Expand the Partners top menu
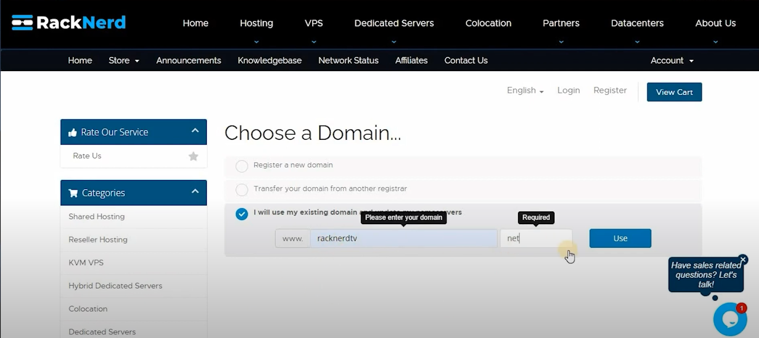 561,23
